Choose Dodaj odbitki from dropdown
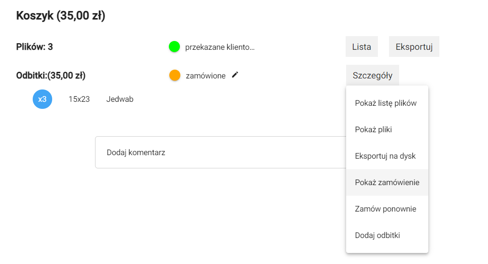Screen dimensions: 488x264 pyautogui.click(x=377, y=235)
